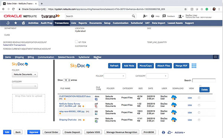Open the Customization menu
This screenshot has height=138, width=223.
120,23
